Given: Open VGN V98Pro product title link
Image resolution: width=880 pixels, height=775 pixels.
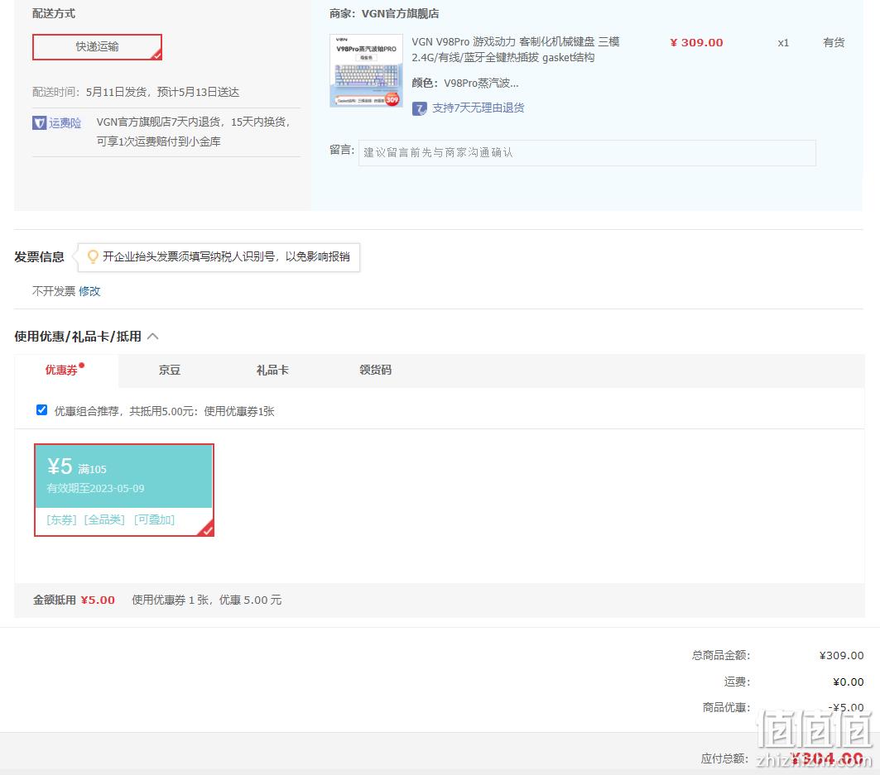Looking at the screenshot, I should tap(516, 50).
